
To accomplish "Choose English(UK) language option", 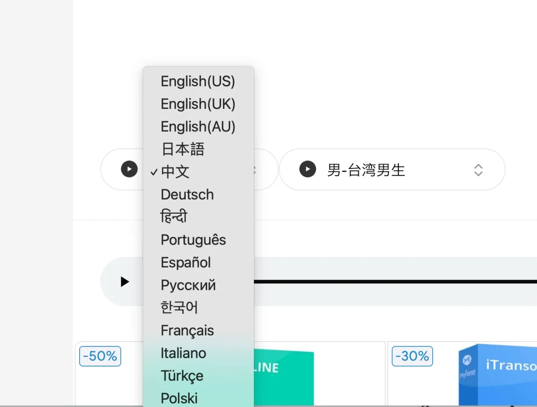I will click(198, 104).
